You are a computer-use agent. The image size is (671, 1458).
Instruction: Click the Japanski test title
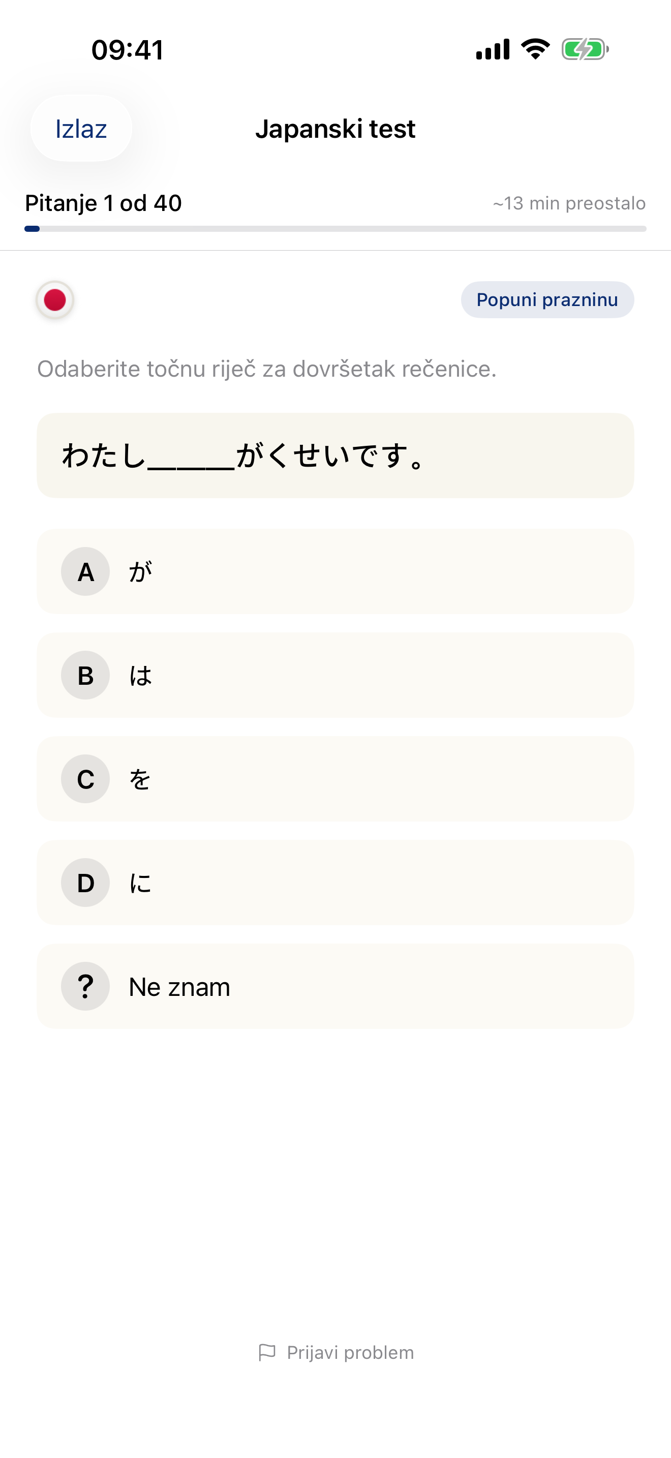tap(335, 129)
